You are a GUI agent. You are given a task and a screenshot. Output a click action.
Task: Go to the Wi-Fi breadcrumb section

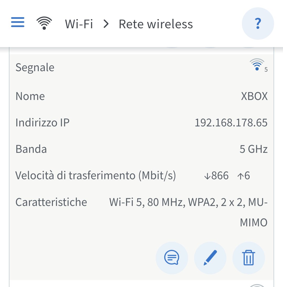(x=79, y=24)
